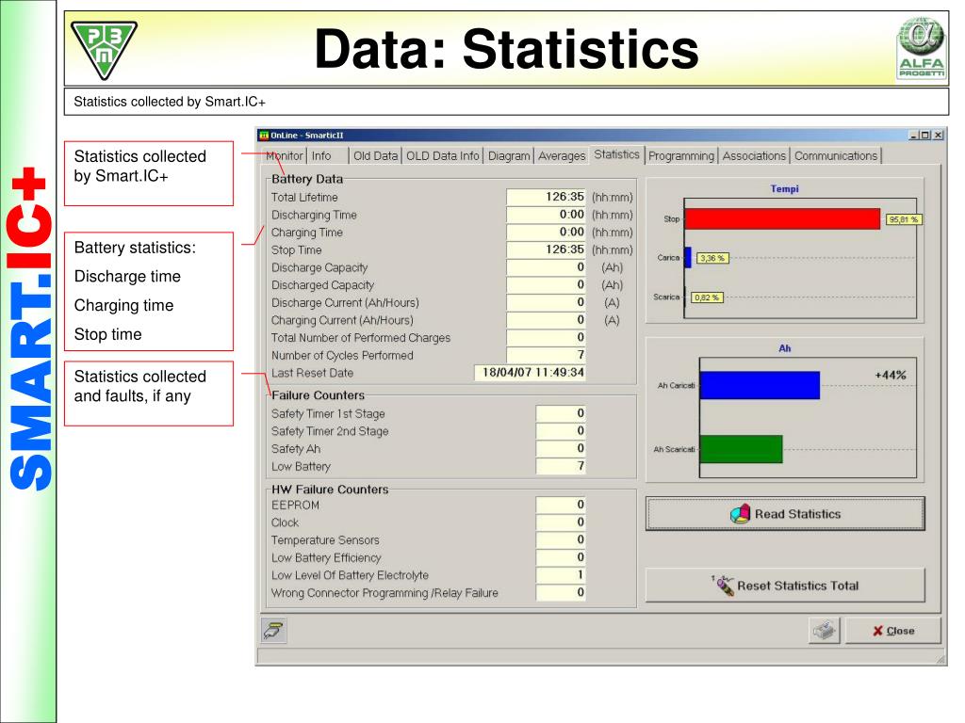Viewport: 965px width, 723px height.
Task: Switch to the Diagram tab
Action: point(509,156)
